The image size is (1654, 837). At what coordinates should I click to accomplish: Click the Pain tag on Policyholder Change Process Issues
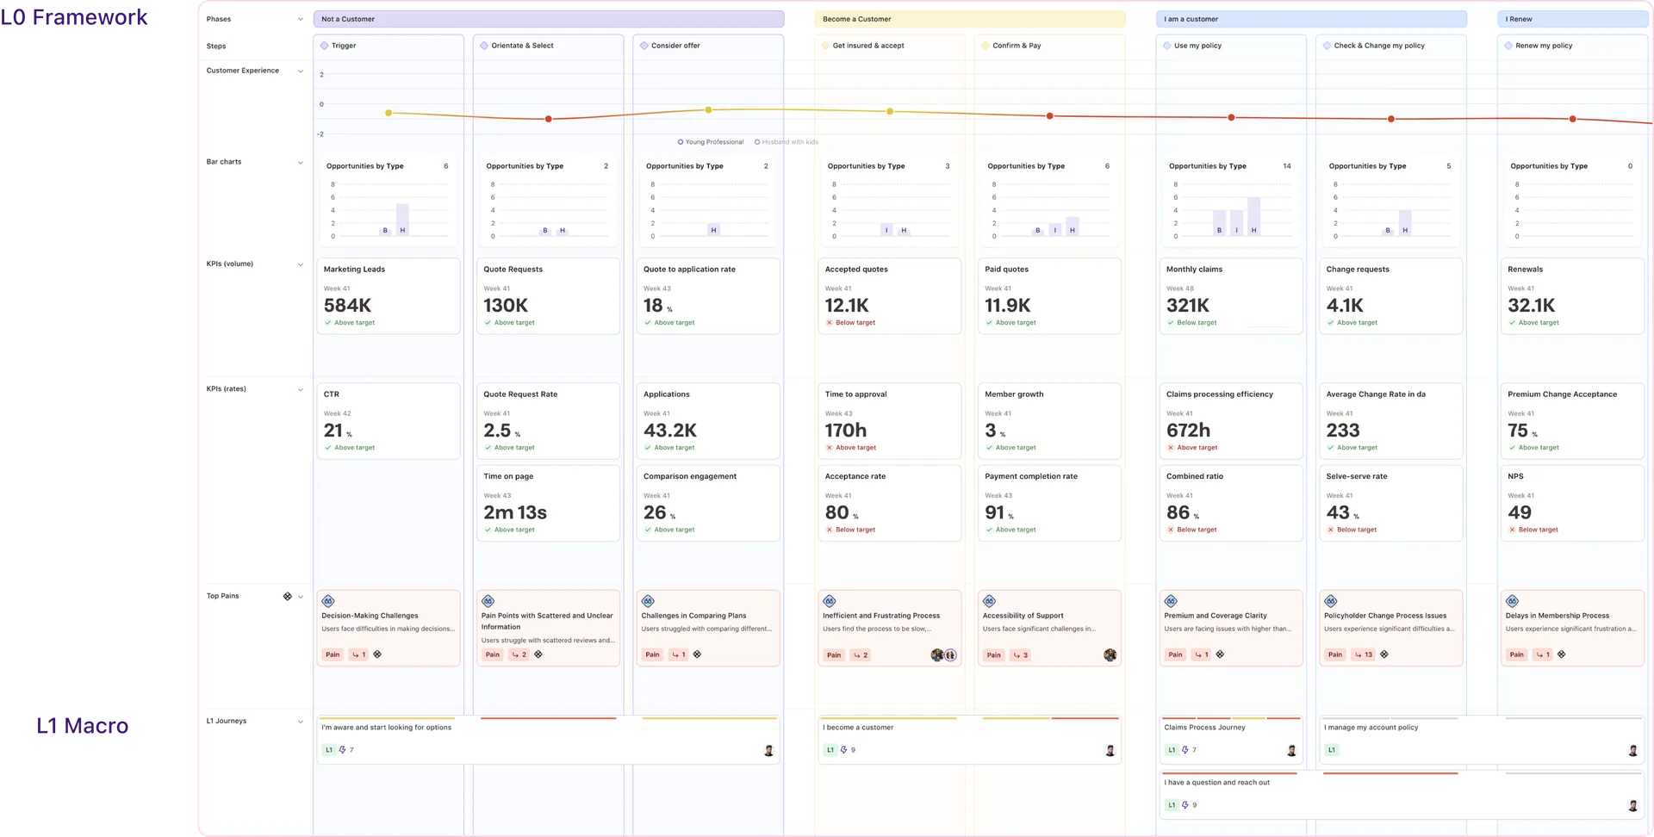[1335, 654]
